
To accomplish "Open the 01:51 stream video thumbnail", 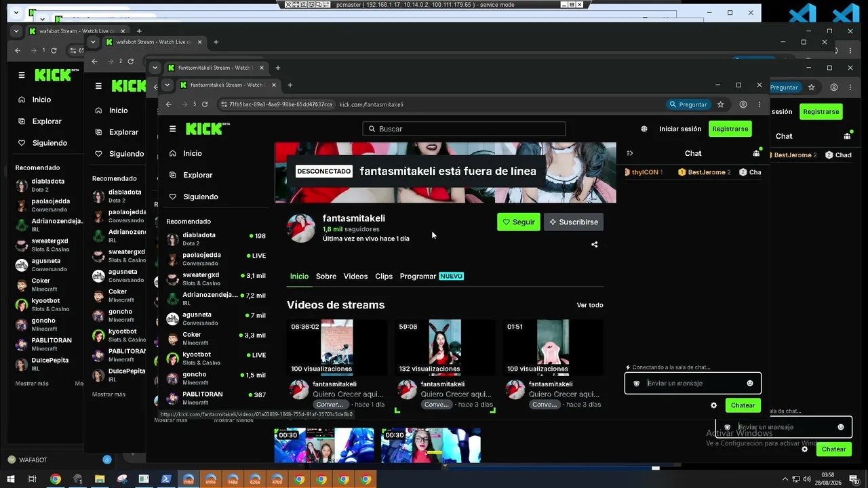I will pyautogui.click(x=553, y=348).
